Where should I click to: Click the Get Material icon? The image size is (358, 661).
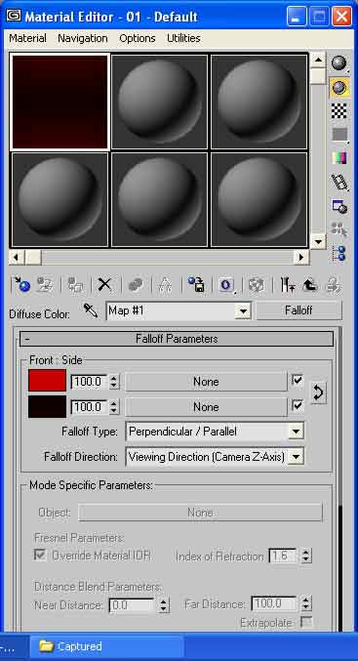21,285
